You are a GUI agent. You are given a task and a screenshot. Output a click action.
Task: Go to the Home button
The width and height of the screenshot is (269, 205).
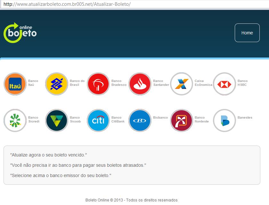coord(247,33)
